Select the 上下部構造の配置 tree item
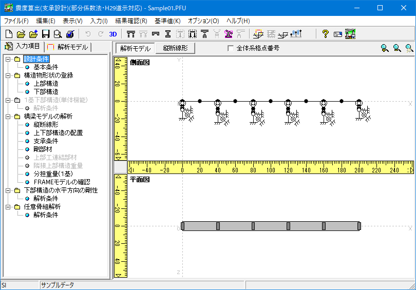 (58, 133)
